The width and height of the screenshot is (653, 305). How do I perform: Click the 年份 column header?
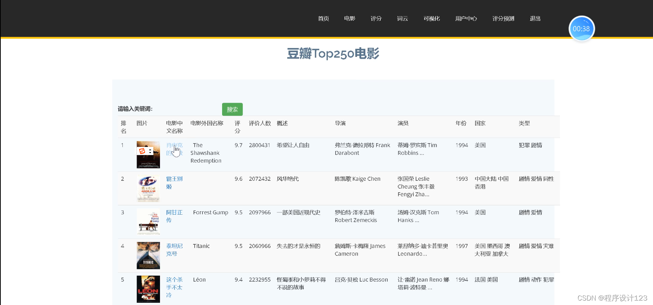point(461,123)
